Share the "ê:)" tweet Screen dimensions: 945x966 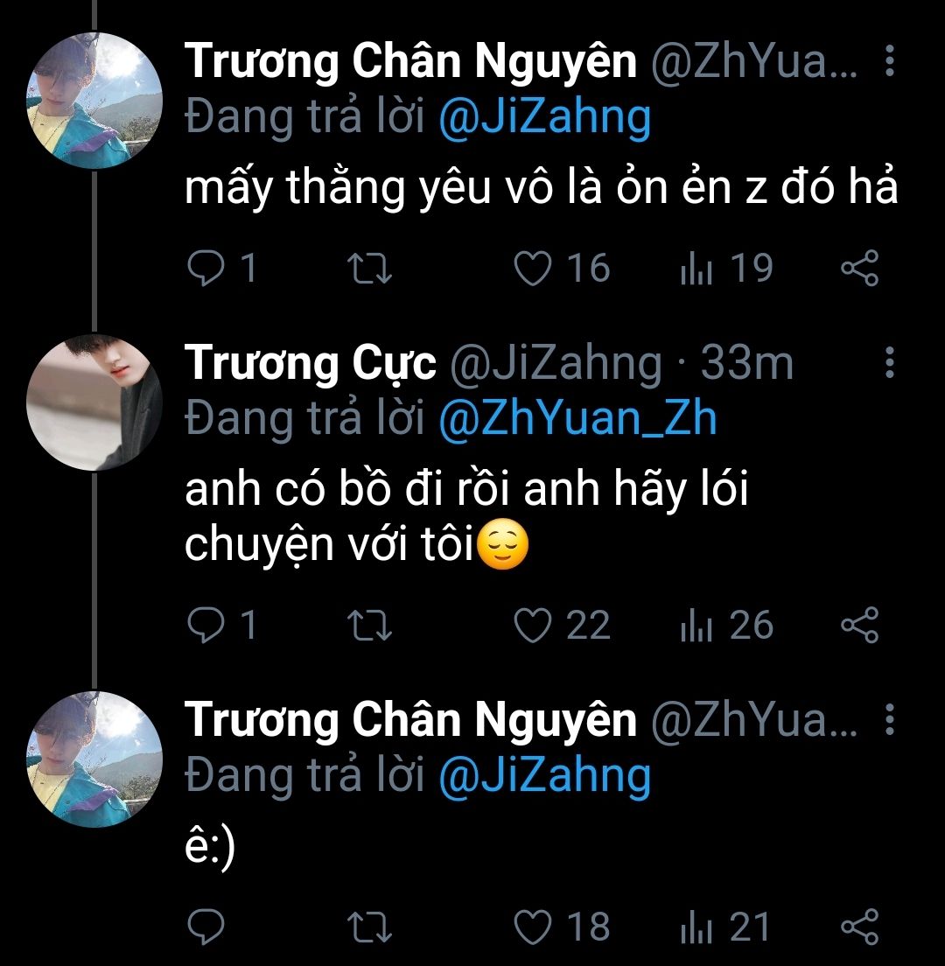pos(859,927)
